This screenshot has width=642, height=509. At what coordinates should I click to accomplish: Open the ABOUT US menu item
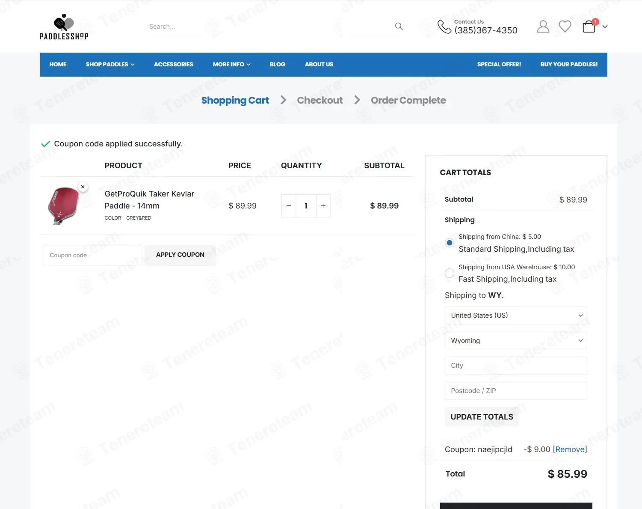[319, 65]
